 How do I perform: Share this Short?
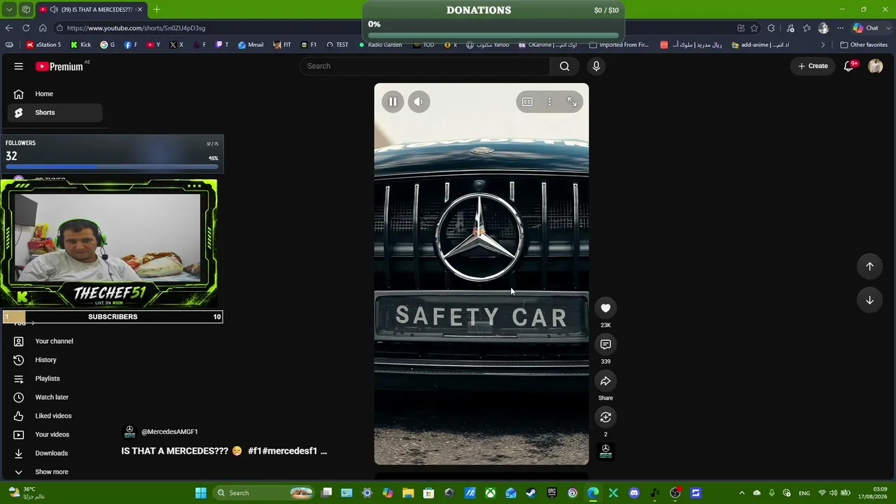pos(605,381)
